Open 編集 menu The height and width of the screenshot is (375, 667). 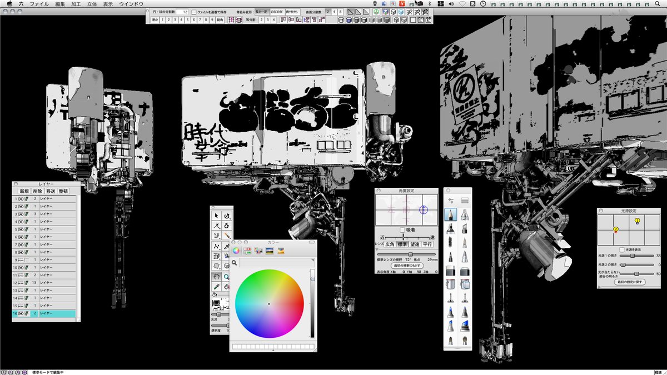tap(60, 3)
